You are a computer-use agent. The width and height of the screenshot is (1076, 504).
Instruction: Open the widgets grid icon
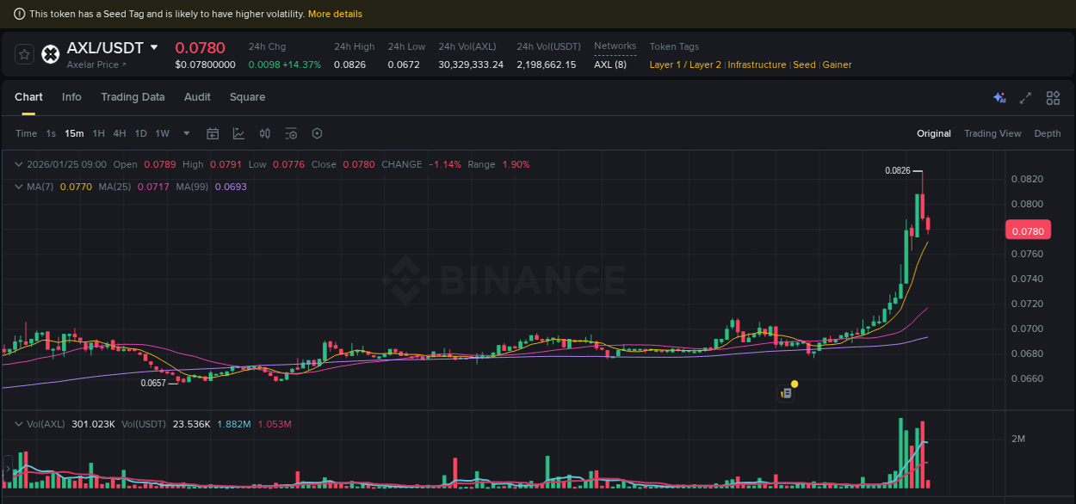[x=1053, y=98]
